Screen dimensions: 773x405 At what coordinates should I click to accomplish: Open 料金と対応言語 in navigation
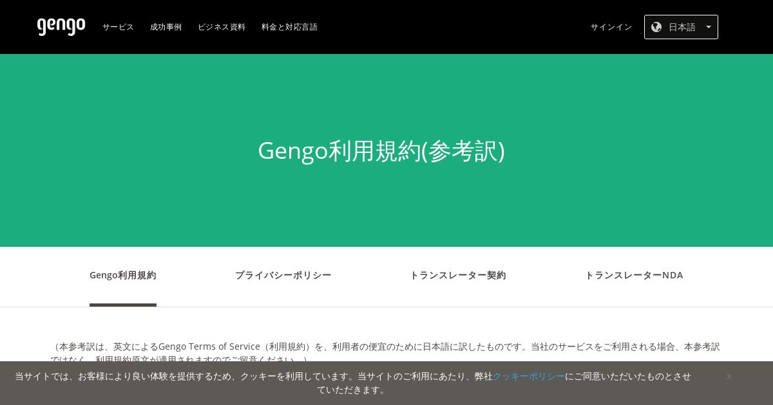pyautogui.click(x=289, y=27)
